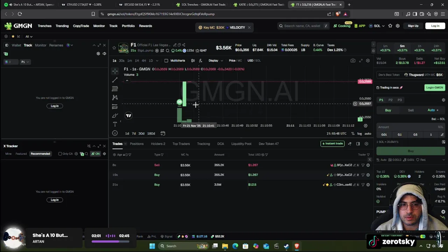The height and width of the screenshot is (252, 448).
Task: Select the Featured tab in X Tracker
Action: click(21, 154)
